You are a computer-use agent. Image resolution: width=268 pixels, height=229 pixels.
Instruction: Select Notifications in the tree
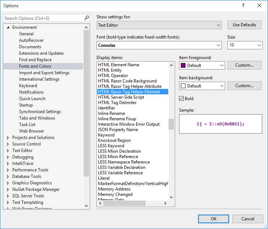coord(31,92)
